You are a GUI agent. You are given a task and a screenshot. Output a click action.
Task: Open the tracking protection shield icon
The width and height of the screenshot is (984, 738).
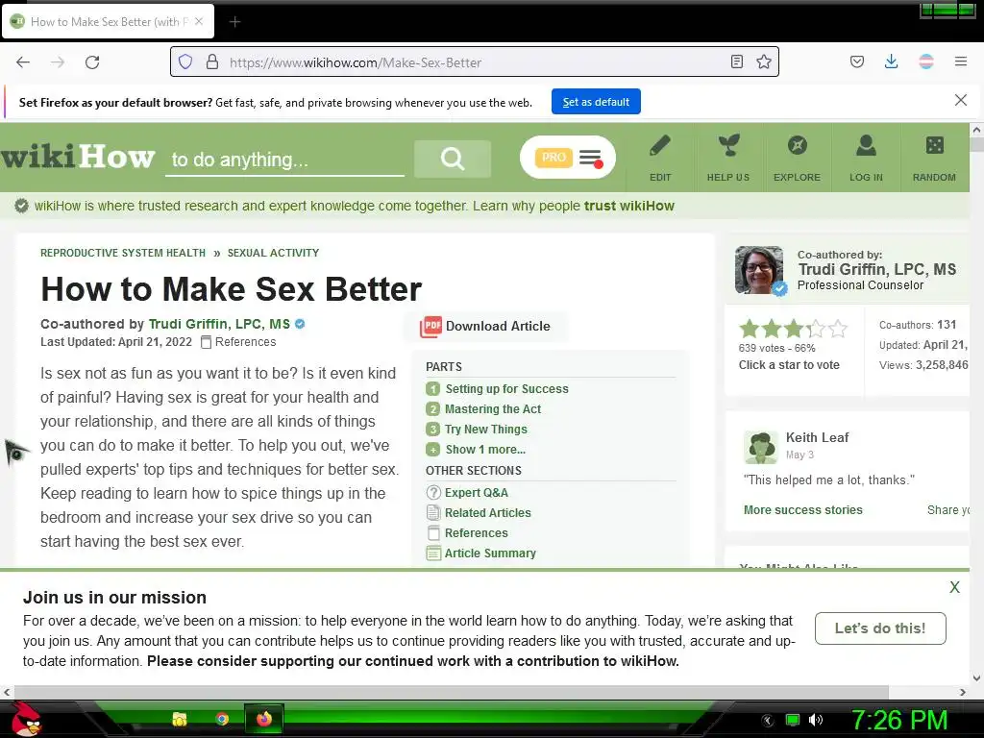click(185, 61)
